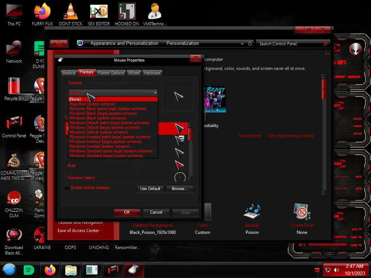The width and height of the screenshot is (371, 278).
Task: Open the Download Black Ali... desktop icon
Action: click(x=14, y=241)
